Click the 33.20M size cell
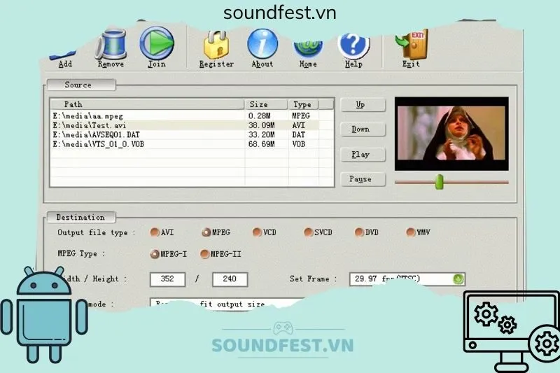 point(261,134)
